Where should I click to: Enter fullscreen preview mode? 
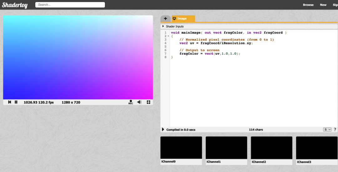(x=148, y=102)
